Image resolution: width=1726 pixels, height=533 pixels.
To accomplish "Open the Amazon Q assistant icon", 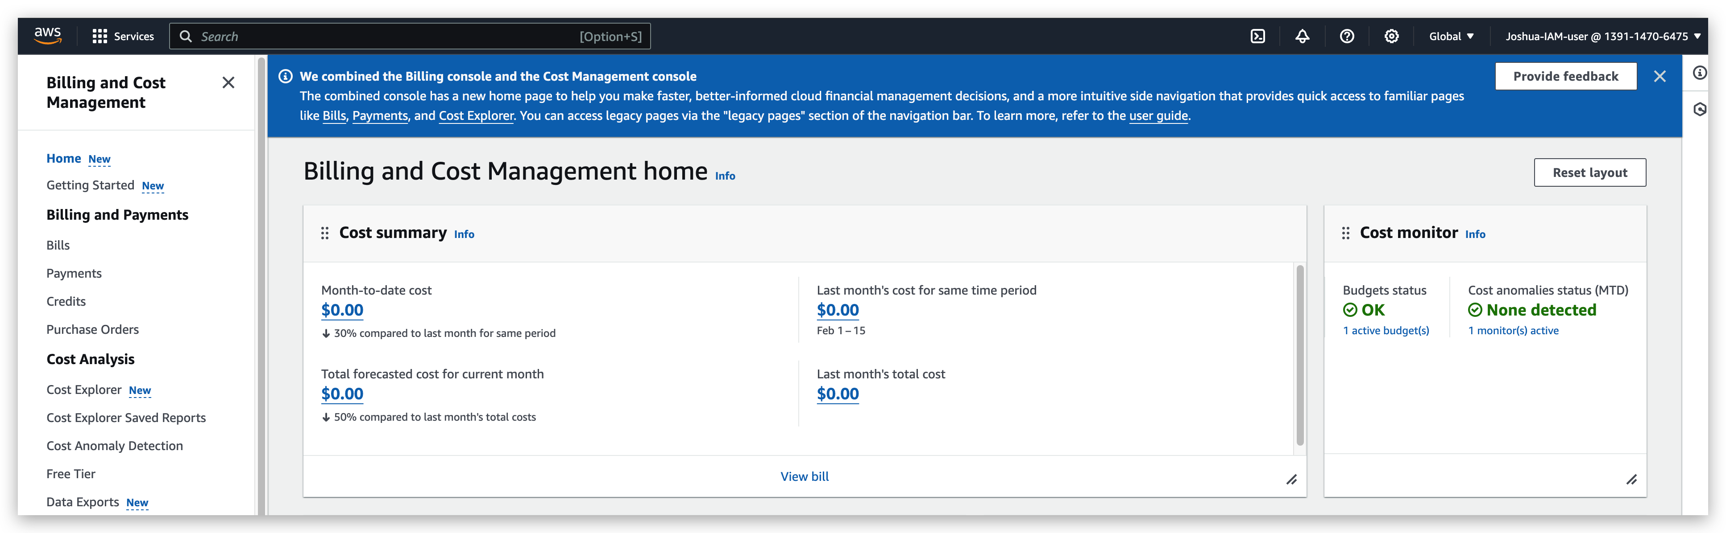I will 1700,109.
